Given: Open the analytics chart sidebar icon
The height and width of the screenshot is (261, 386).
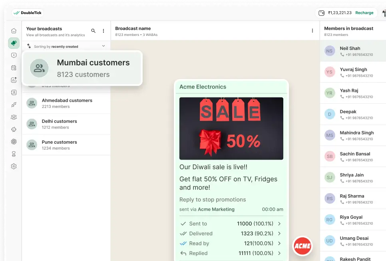Looking at the screenshot, I should [14, 80].
